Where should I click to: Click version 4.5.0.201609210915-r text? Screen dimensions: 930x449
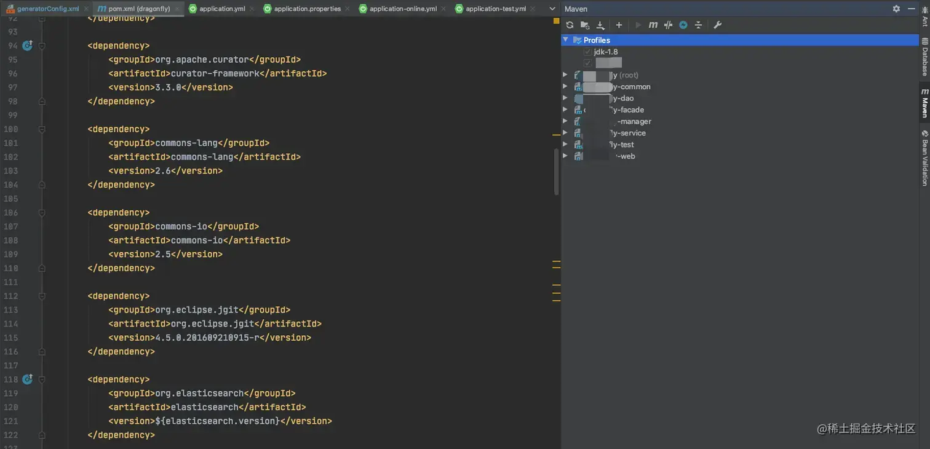point(207,338)
